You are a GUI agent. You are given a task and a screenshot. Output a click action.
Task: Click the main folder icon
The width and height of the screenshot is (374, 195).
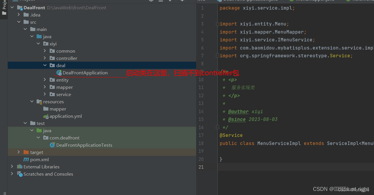point(33,29)
